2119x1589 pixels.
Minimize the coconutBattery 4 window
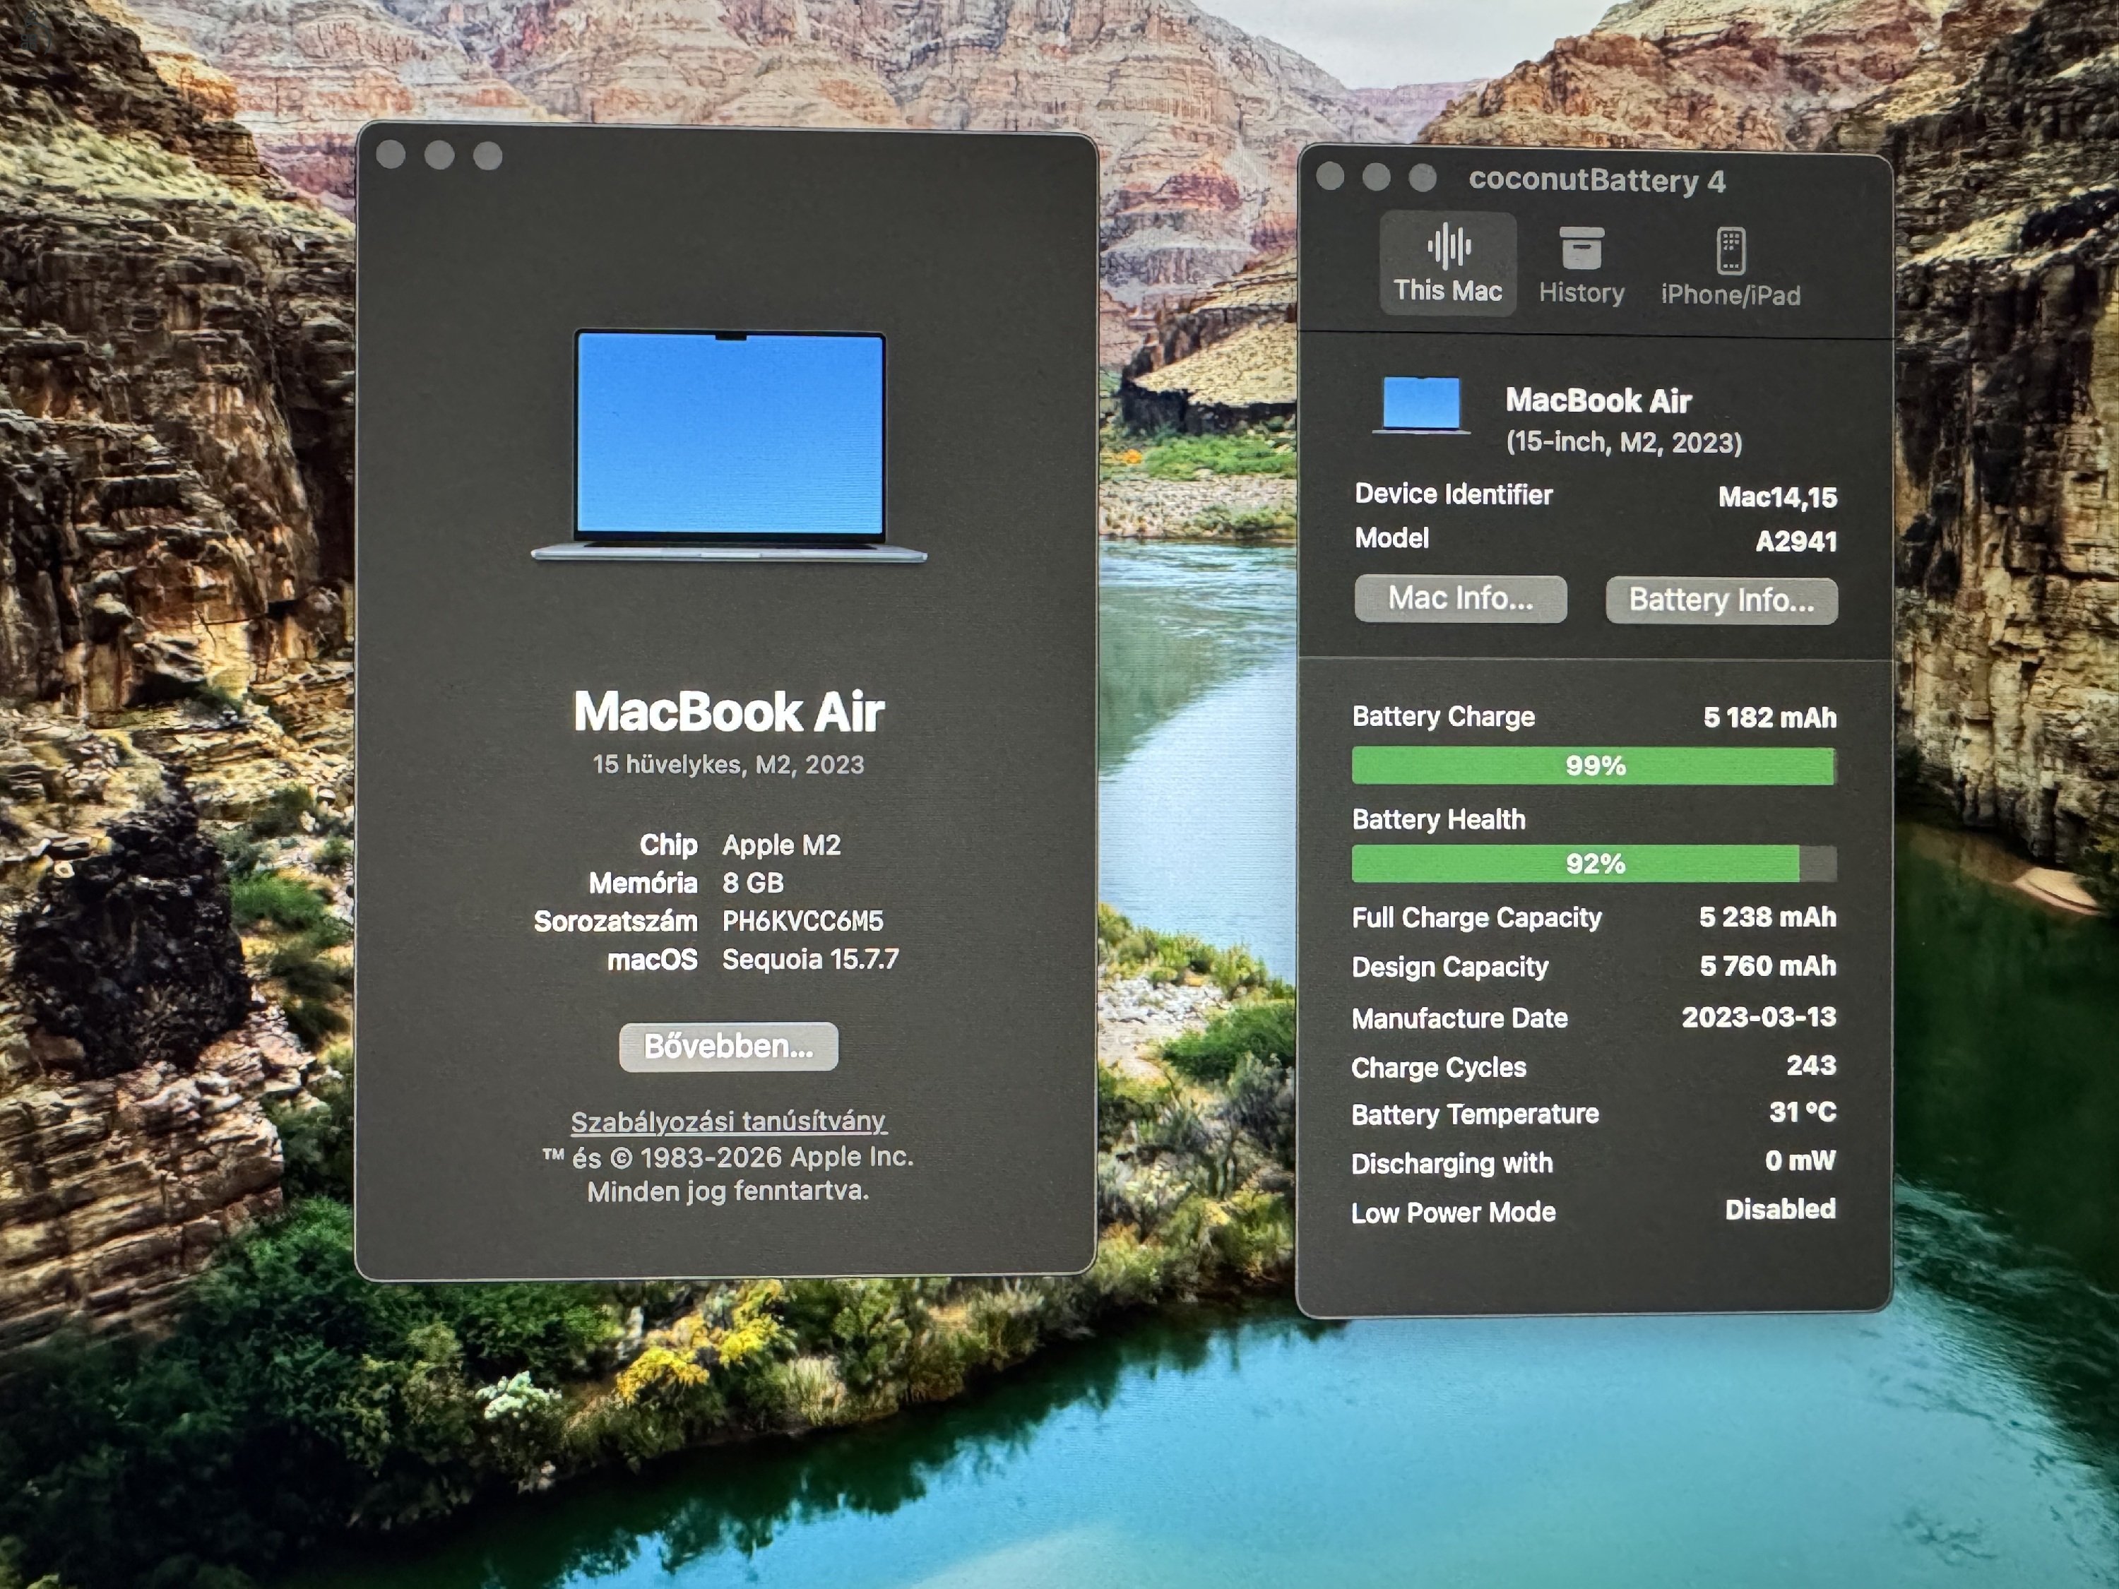pyautogui.click(x=1377, y=177)
